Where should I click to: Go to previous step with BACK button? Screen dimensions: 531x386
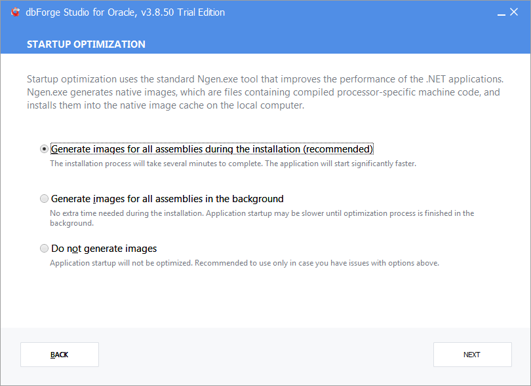point(60,355)
